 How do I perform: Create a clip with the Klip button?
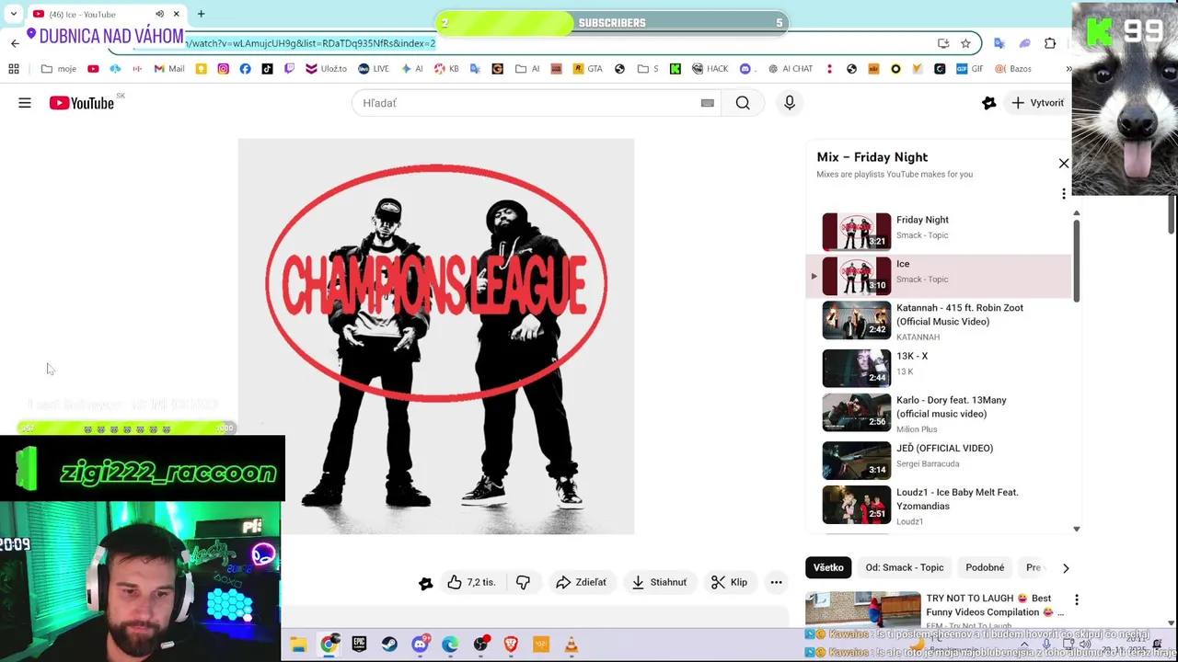click(729, 582)
